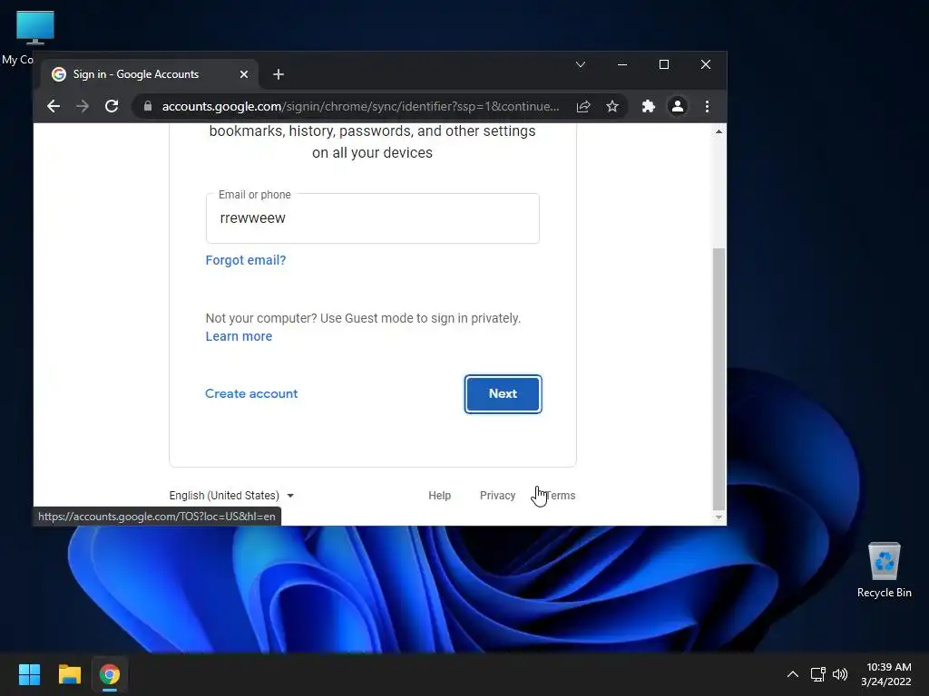Close the Chrome window

point(706,64)
